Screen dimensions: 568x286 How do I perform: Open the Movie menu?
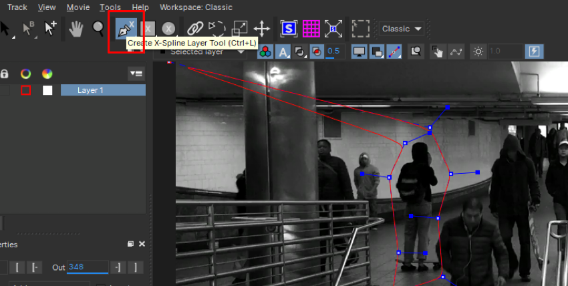(78, 7)
